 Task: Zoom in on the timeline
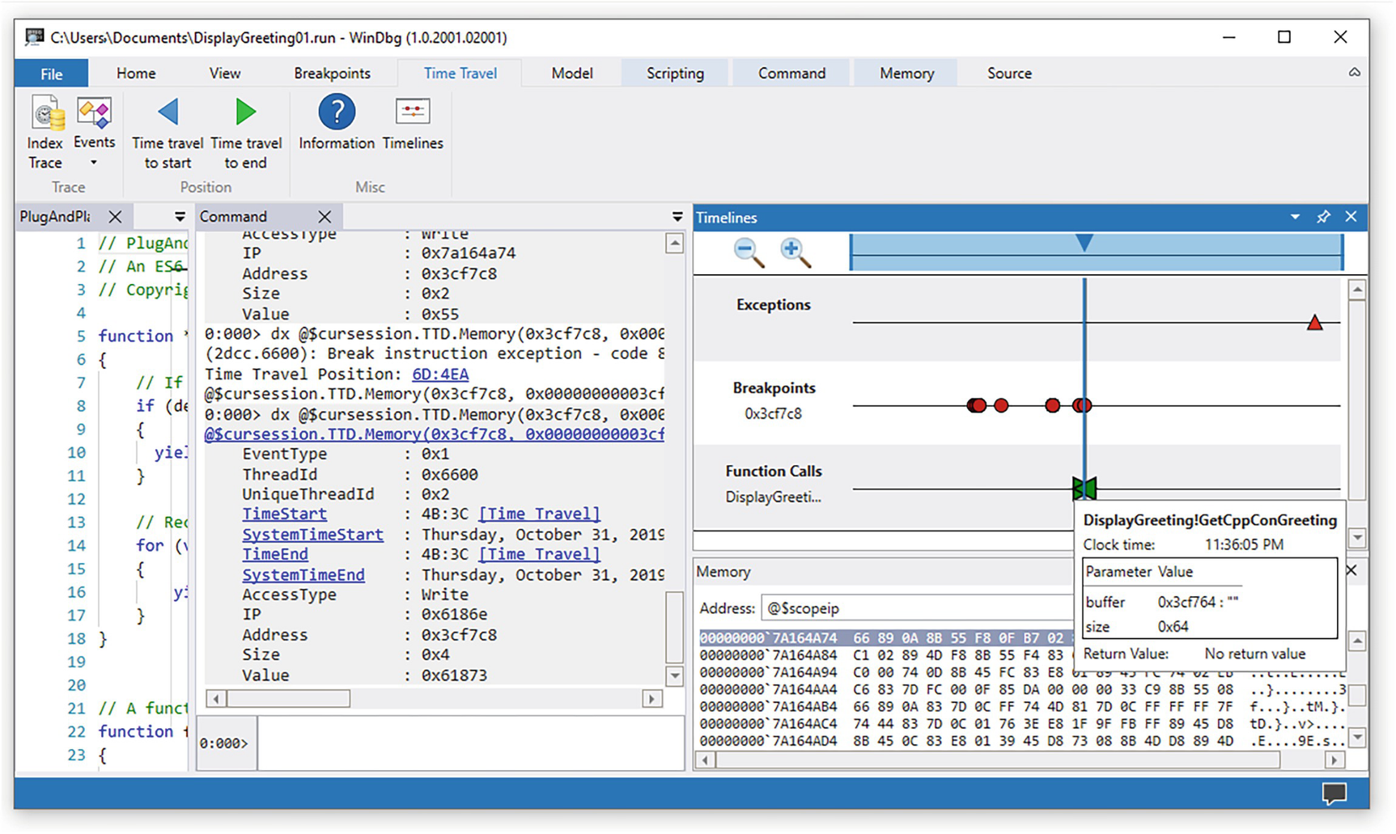(795, 252)
